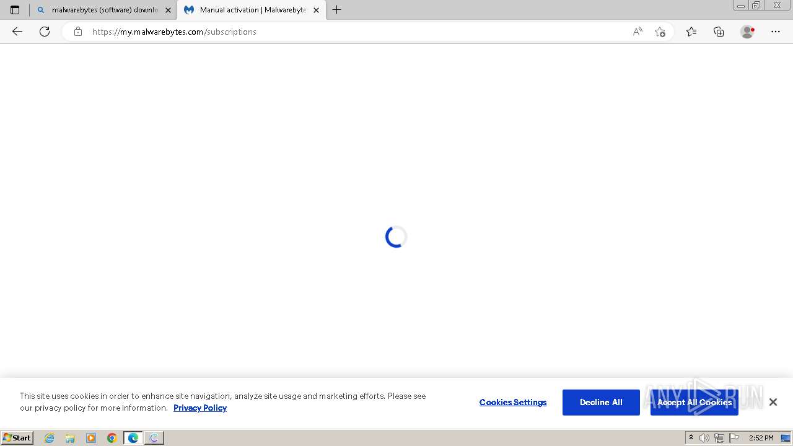Enable Read aloud for this page

637,32
